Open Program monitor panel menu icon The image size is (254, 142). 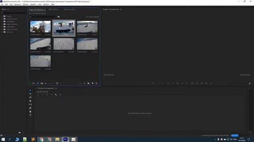[x=121, y=9]
